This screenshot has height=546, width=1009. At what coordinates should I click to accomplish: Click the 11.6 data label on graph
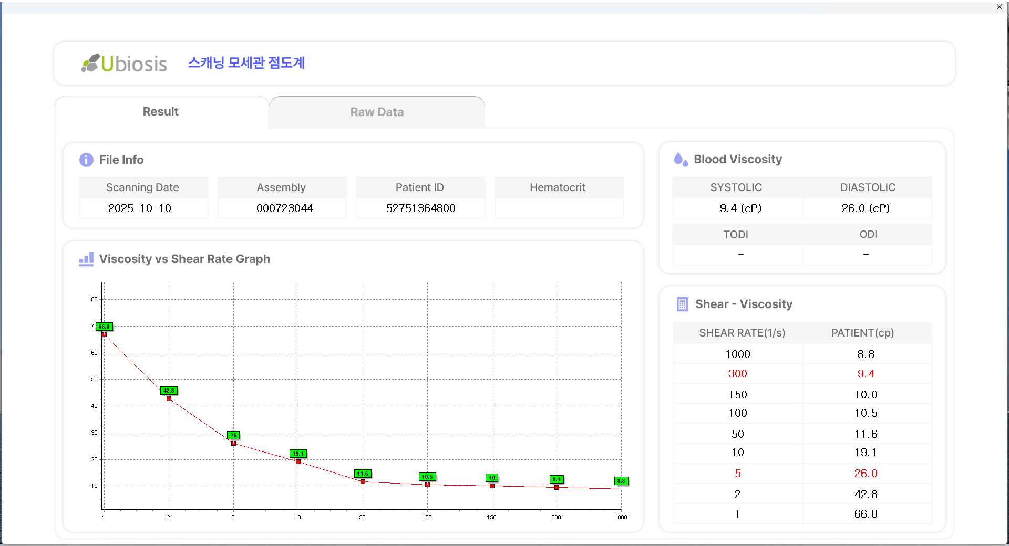point(363,474)
